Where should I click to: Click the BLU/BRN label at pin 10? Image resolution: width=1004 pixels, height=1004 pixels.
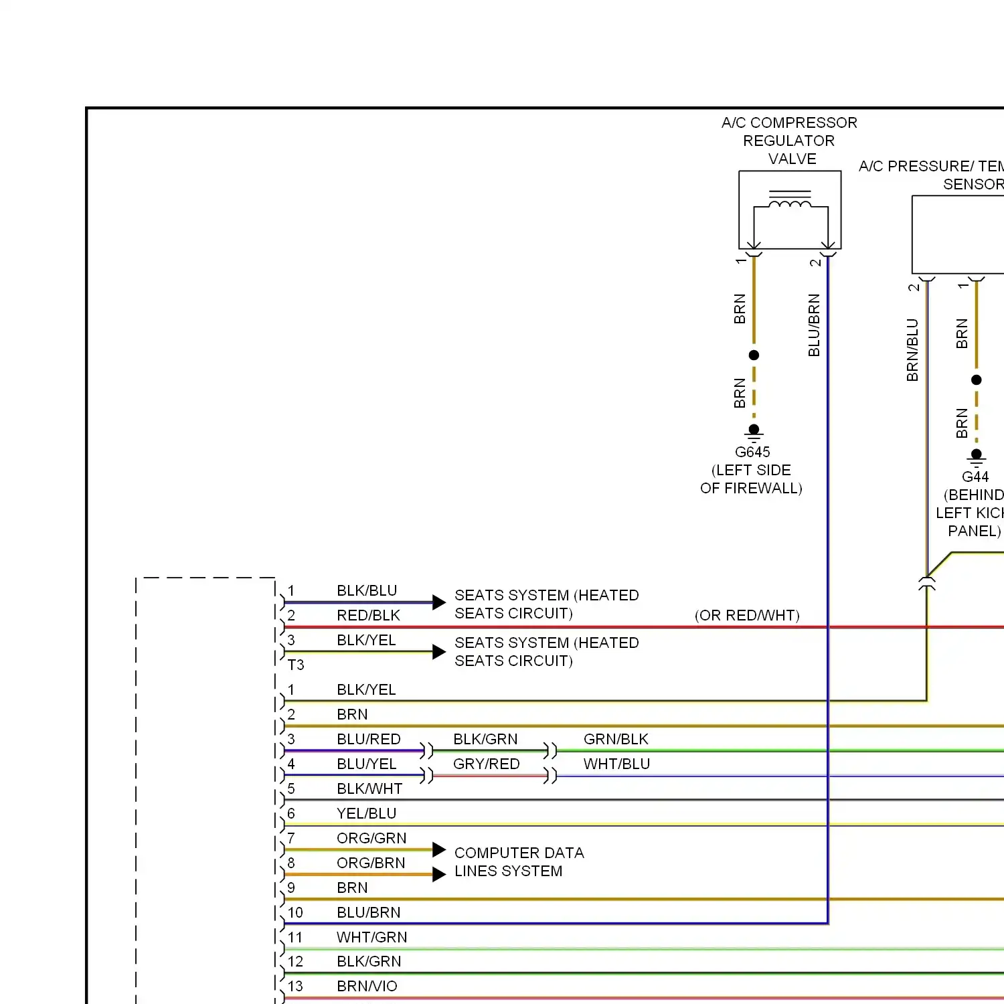pyautogui.click(x=369, y=912)
